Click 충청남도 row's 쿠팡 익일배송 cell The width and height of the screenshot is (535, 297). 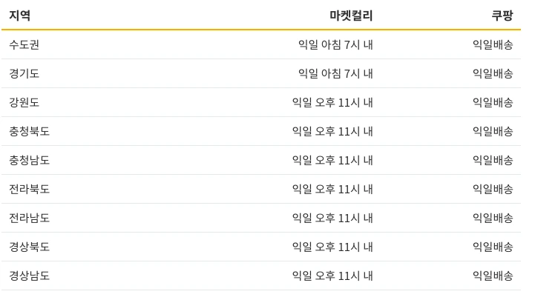click(x=493, y=161)
